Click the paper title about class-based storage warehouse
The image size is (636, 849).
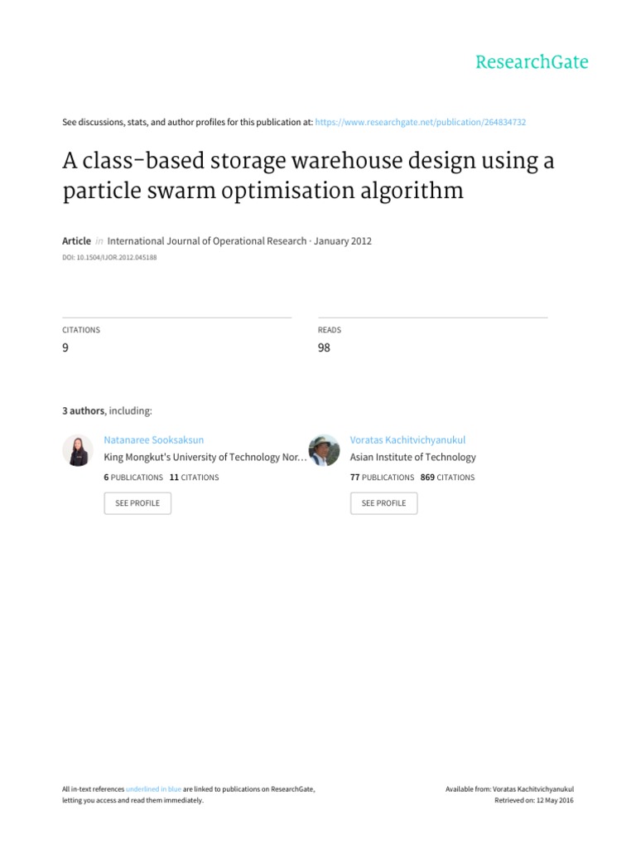308,176
